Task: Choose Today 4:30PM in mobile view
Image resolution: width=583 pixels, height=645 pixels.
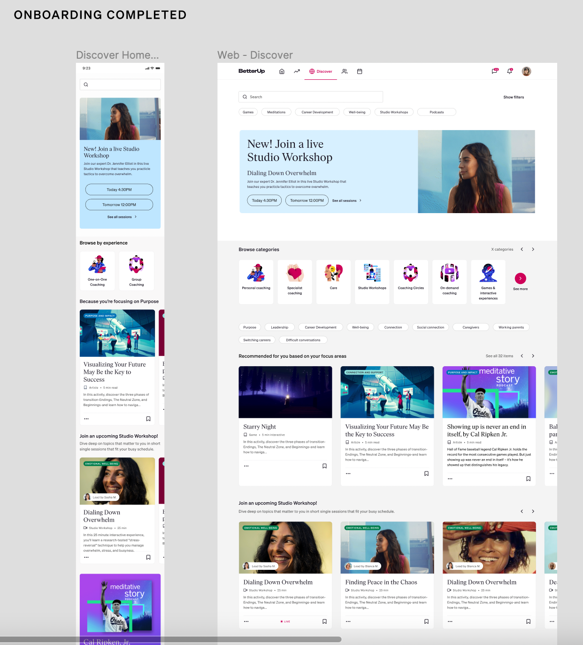Action: coord(119,190)
